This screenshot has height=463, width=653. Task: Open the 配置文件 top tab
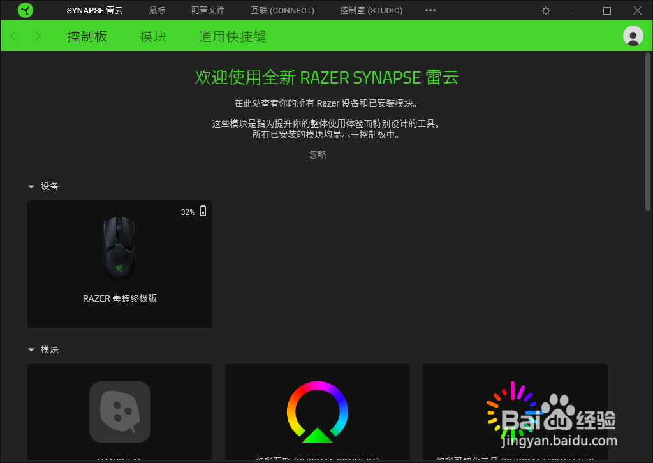click(208, 10)
